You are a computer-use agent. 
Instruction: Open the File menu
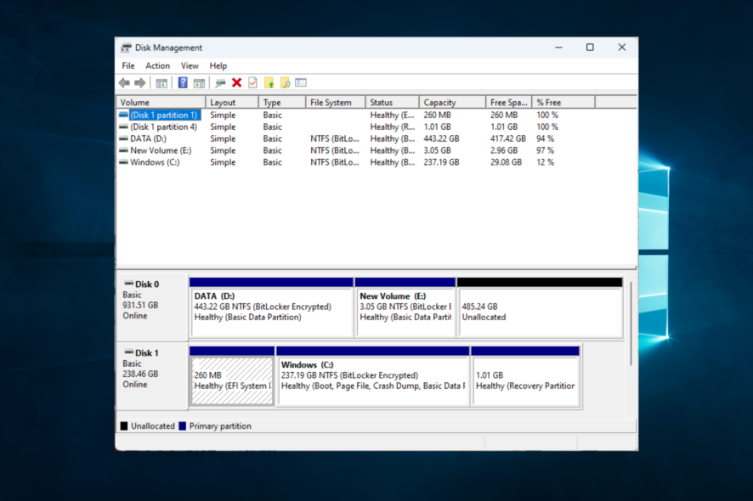coord(128,65)
